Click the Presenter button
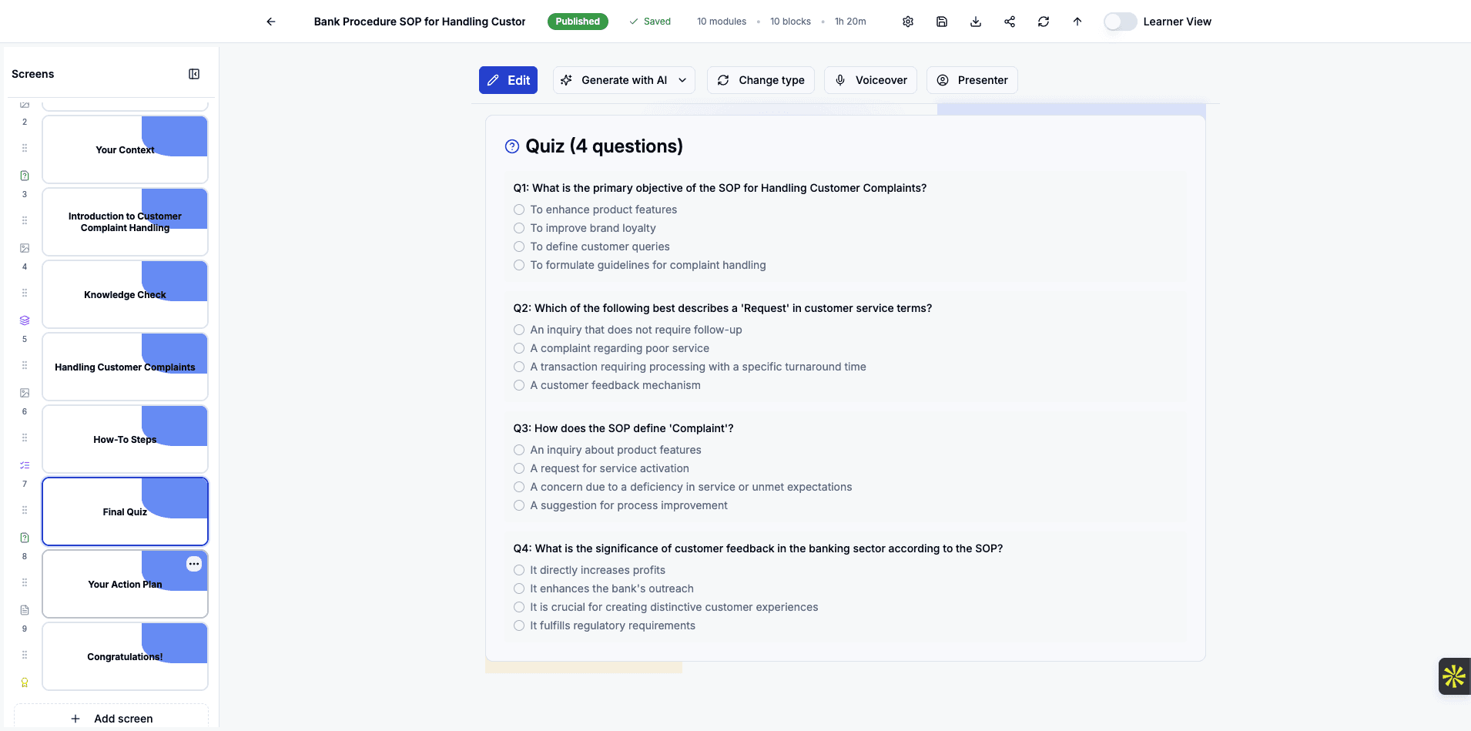This screenshot has width=1471, height=731. pyautogui.click(x=972, y=80)
